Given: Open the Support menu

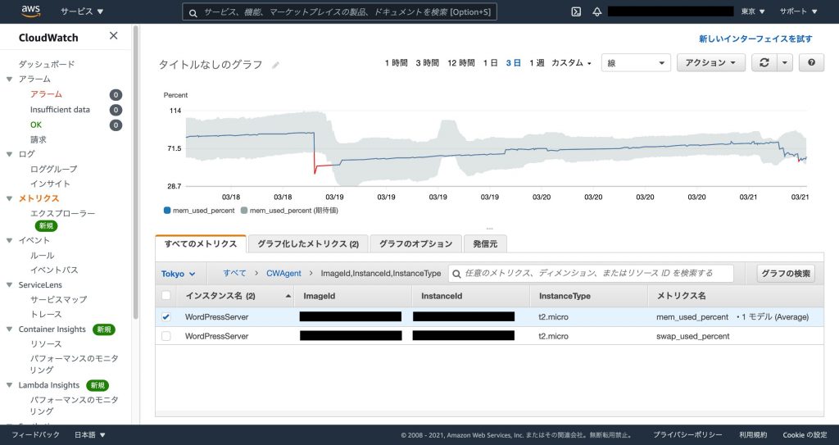Looking at the screenshot, I should 798,11.
